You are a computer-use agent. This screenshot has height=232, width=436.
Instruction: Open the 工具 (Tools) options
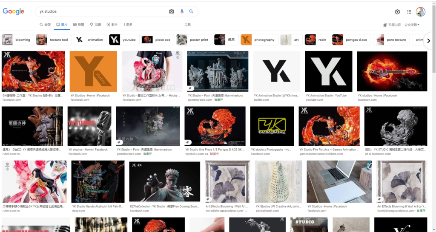click(x=188, y=25)
